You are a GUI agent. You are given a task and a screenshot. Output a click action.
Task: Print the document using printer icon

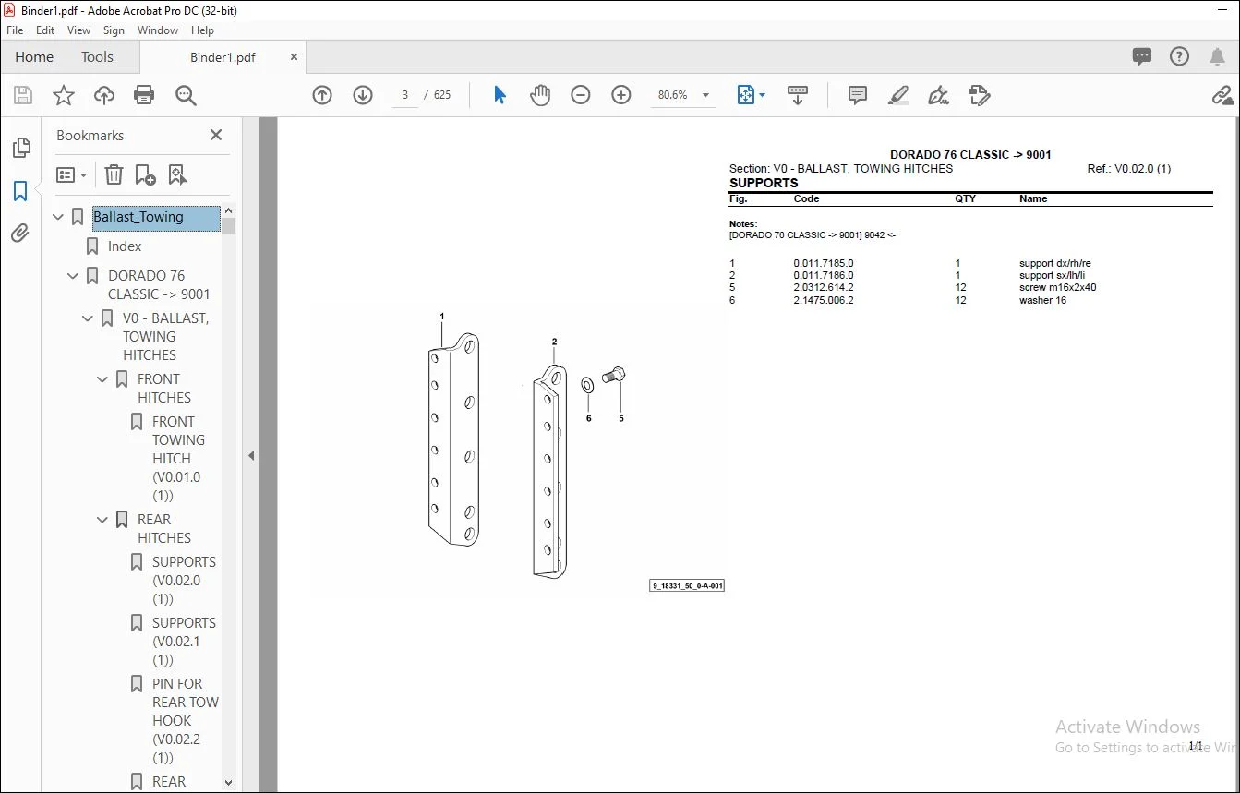pos(144,95)
